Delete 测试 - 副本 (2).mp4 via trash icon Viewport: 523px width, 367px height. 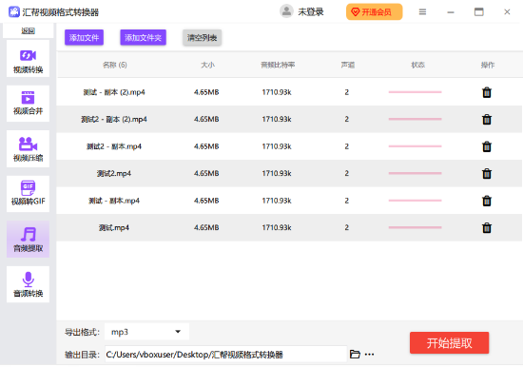487,92
